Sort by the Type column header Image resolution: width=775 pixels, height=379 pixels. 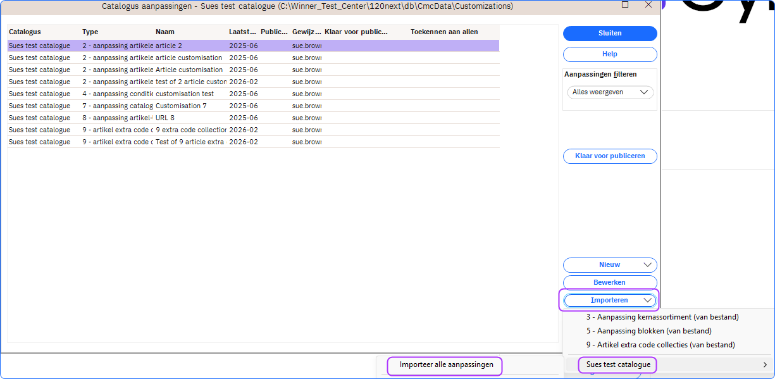pos(90,32)
